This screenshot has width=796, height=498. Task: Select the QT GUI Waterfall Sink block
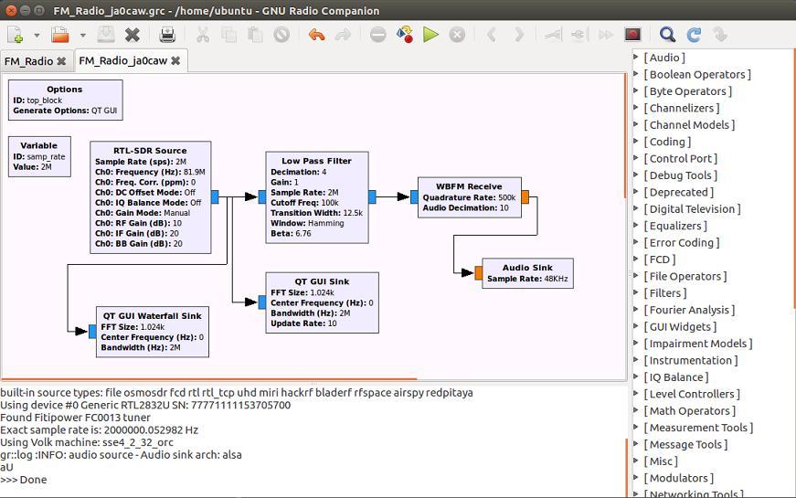153,332
